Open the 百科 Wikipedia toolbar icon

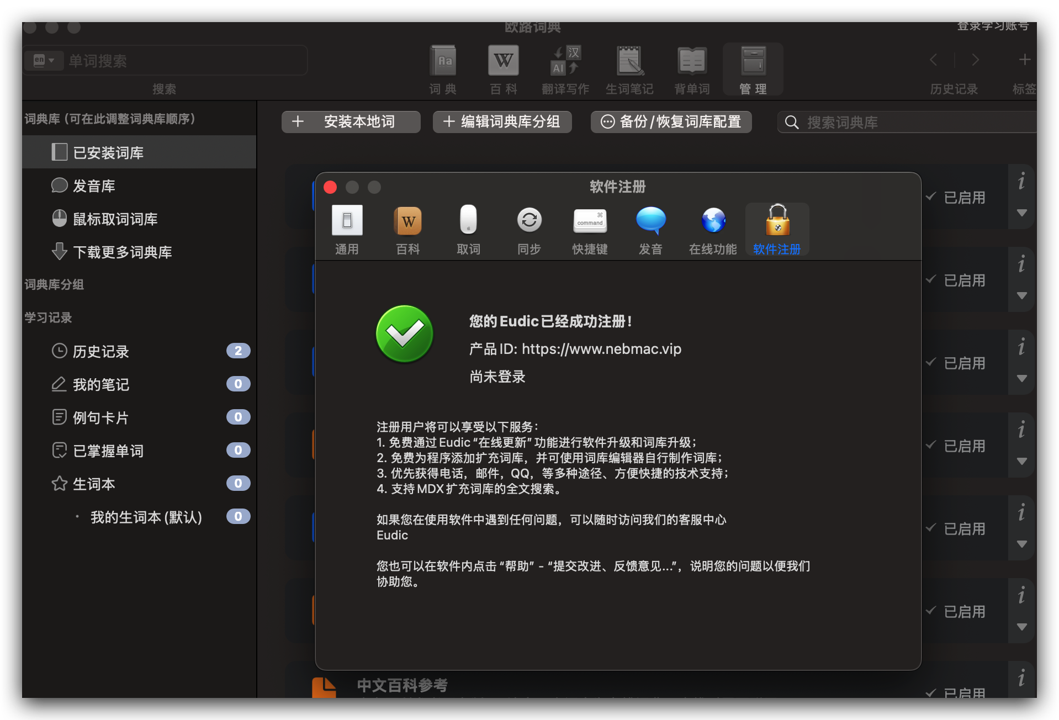click(503, 61)
